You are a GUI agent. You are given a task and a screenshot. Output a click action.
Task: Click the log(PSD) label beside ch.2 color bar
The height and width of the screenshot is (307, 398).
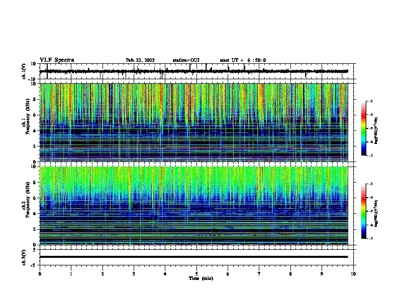click(376, 213)
